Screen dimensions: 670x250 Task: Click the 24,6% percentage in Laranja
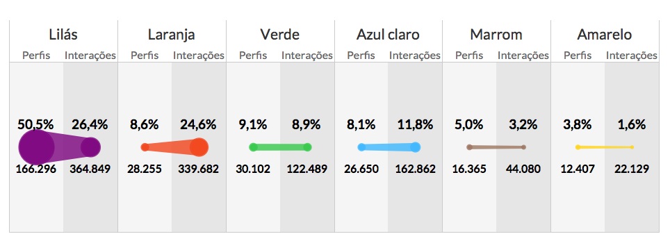[x=198, y=124]
